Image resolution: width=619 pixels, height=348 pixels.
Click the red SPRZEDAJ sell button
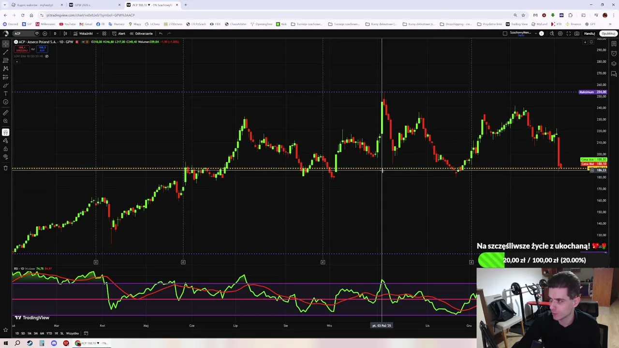(x=22, y=49)
